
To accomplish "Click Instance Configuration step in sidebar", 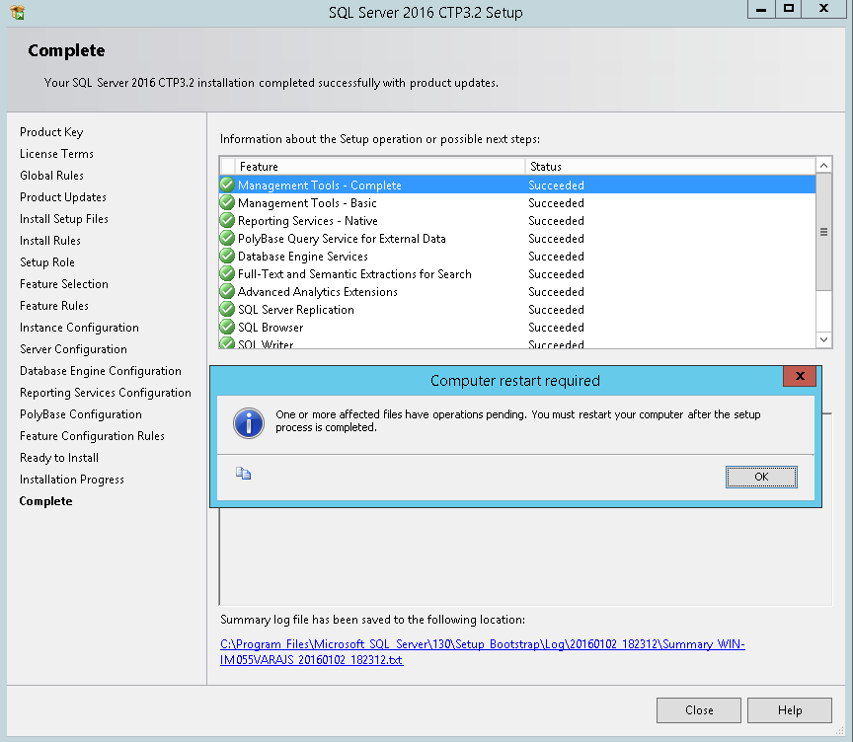I will point(79,328).
